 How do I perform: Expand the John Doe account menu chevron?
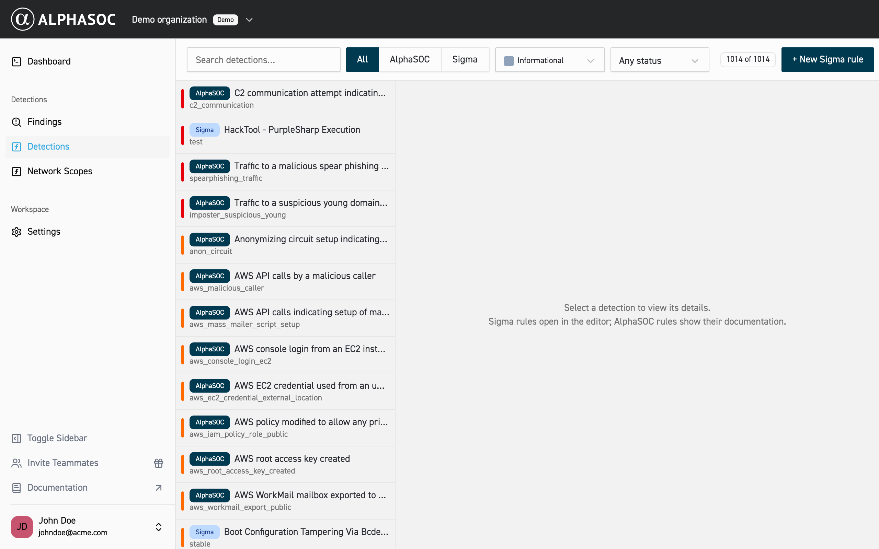click(x=158, y=527)
